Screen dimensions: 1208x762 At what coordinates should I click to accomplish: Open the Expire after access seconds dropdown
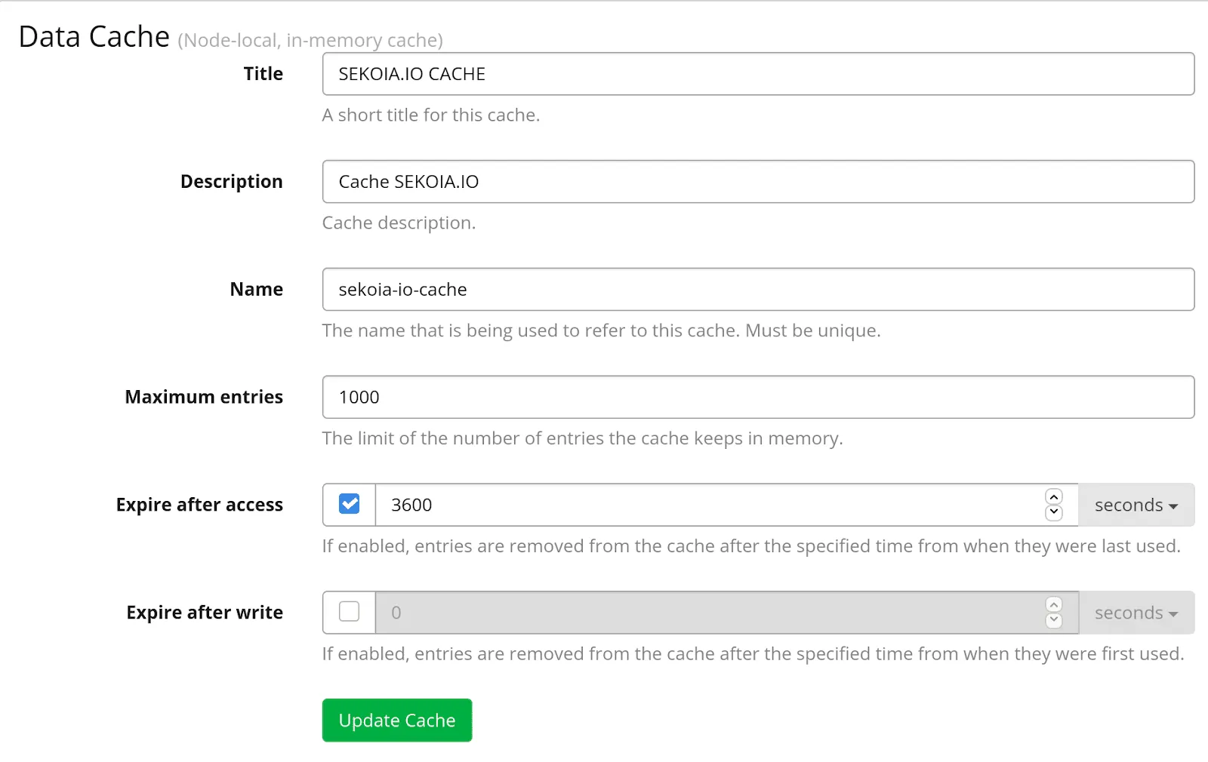point(1136,505)
